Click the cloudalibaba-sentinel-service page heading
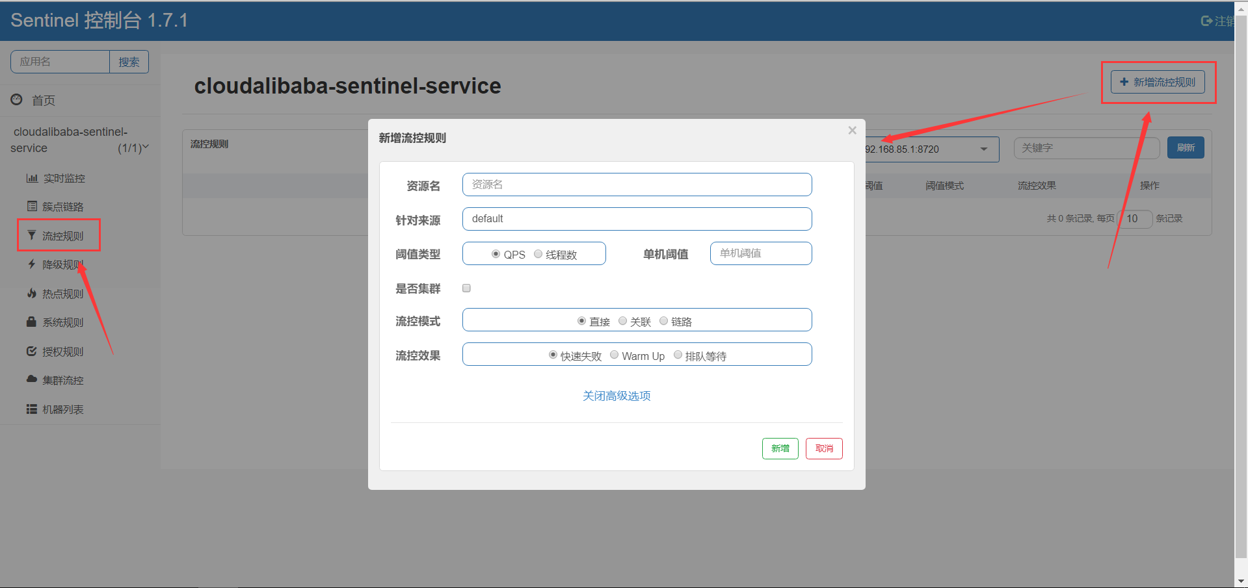This screenshot has width=1248, height=588. (347, 86)
